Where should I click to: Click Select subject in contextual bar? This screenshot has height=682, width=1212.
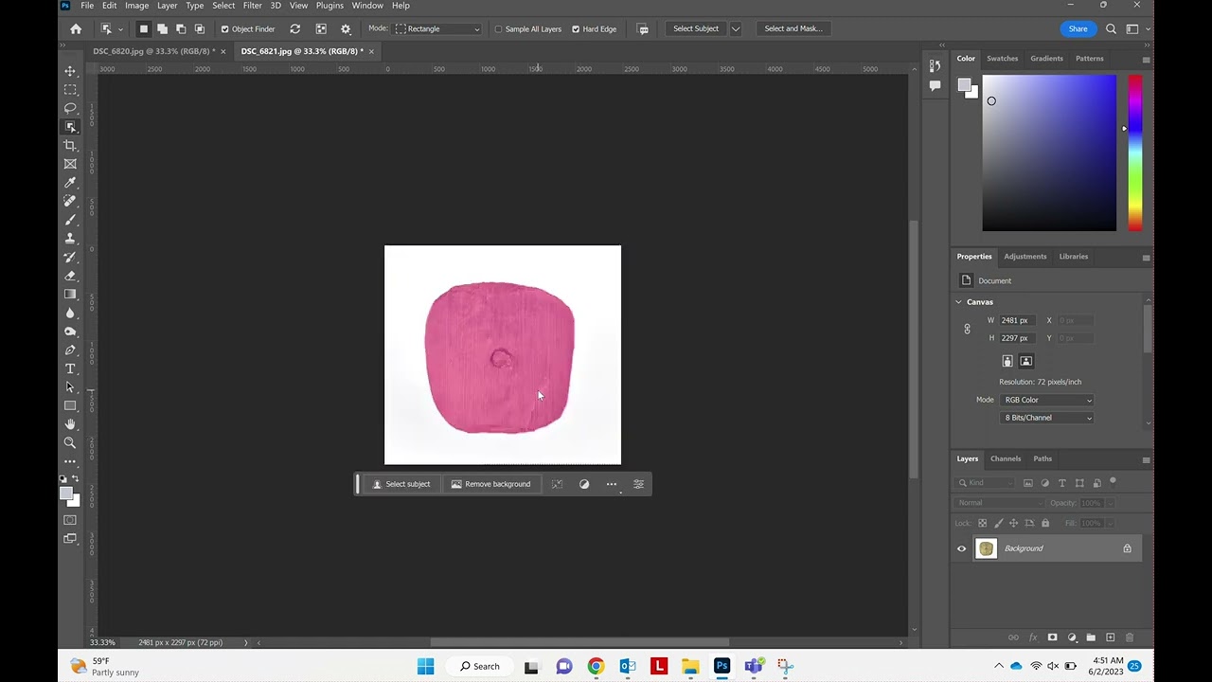point(401,484)
